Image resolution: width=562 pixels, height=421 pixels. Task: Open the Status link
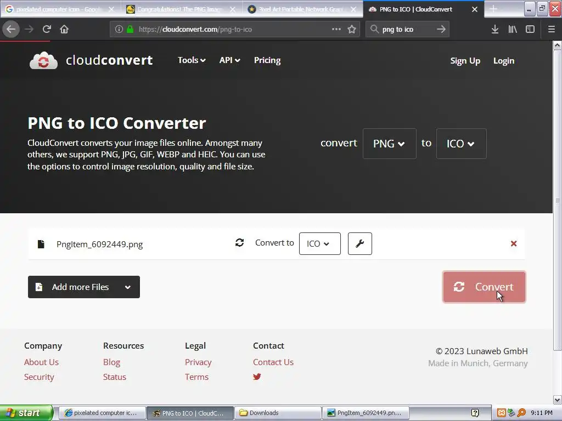click(114, 377)
